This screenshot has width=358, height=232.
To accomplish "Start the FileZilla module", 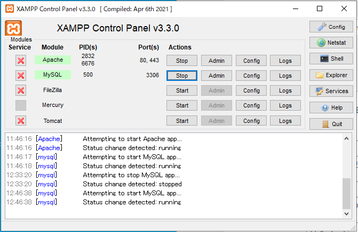I will tap(182, 90).
